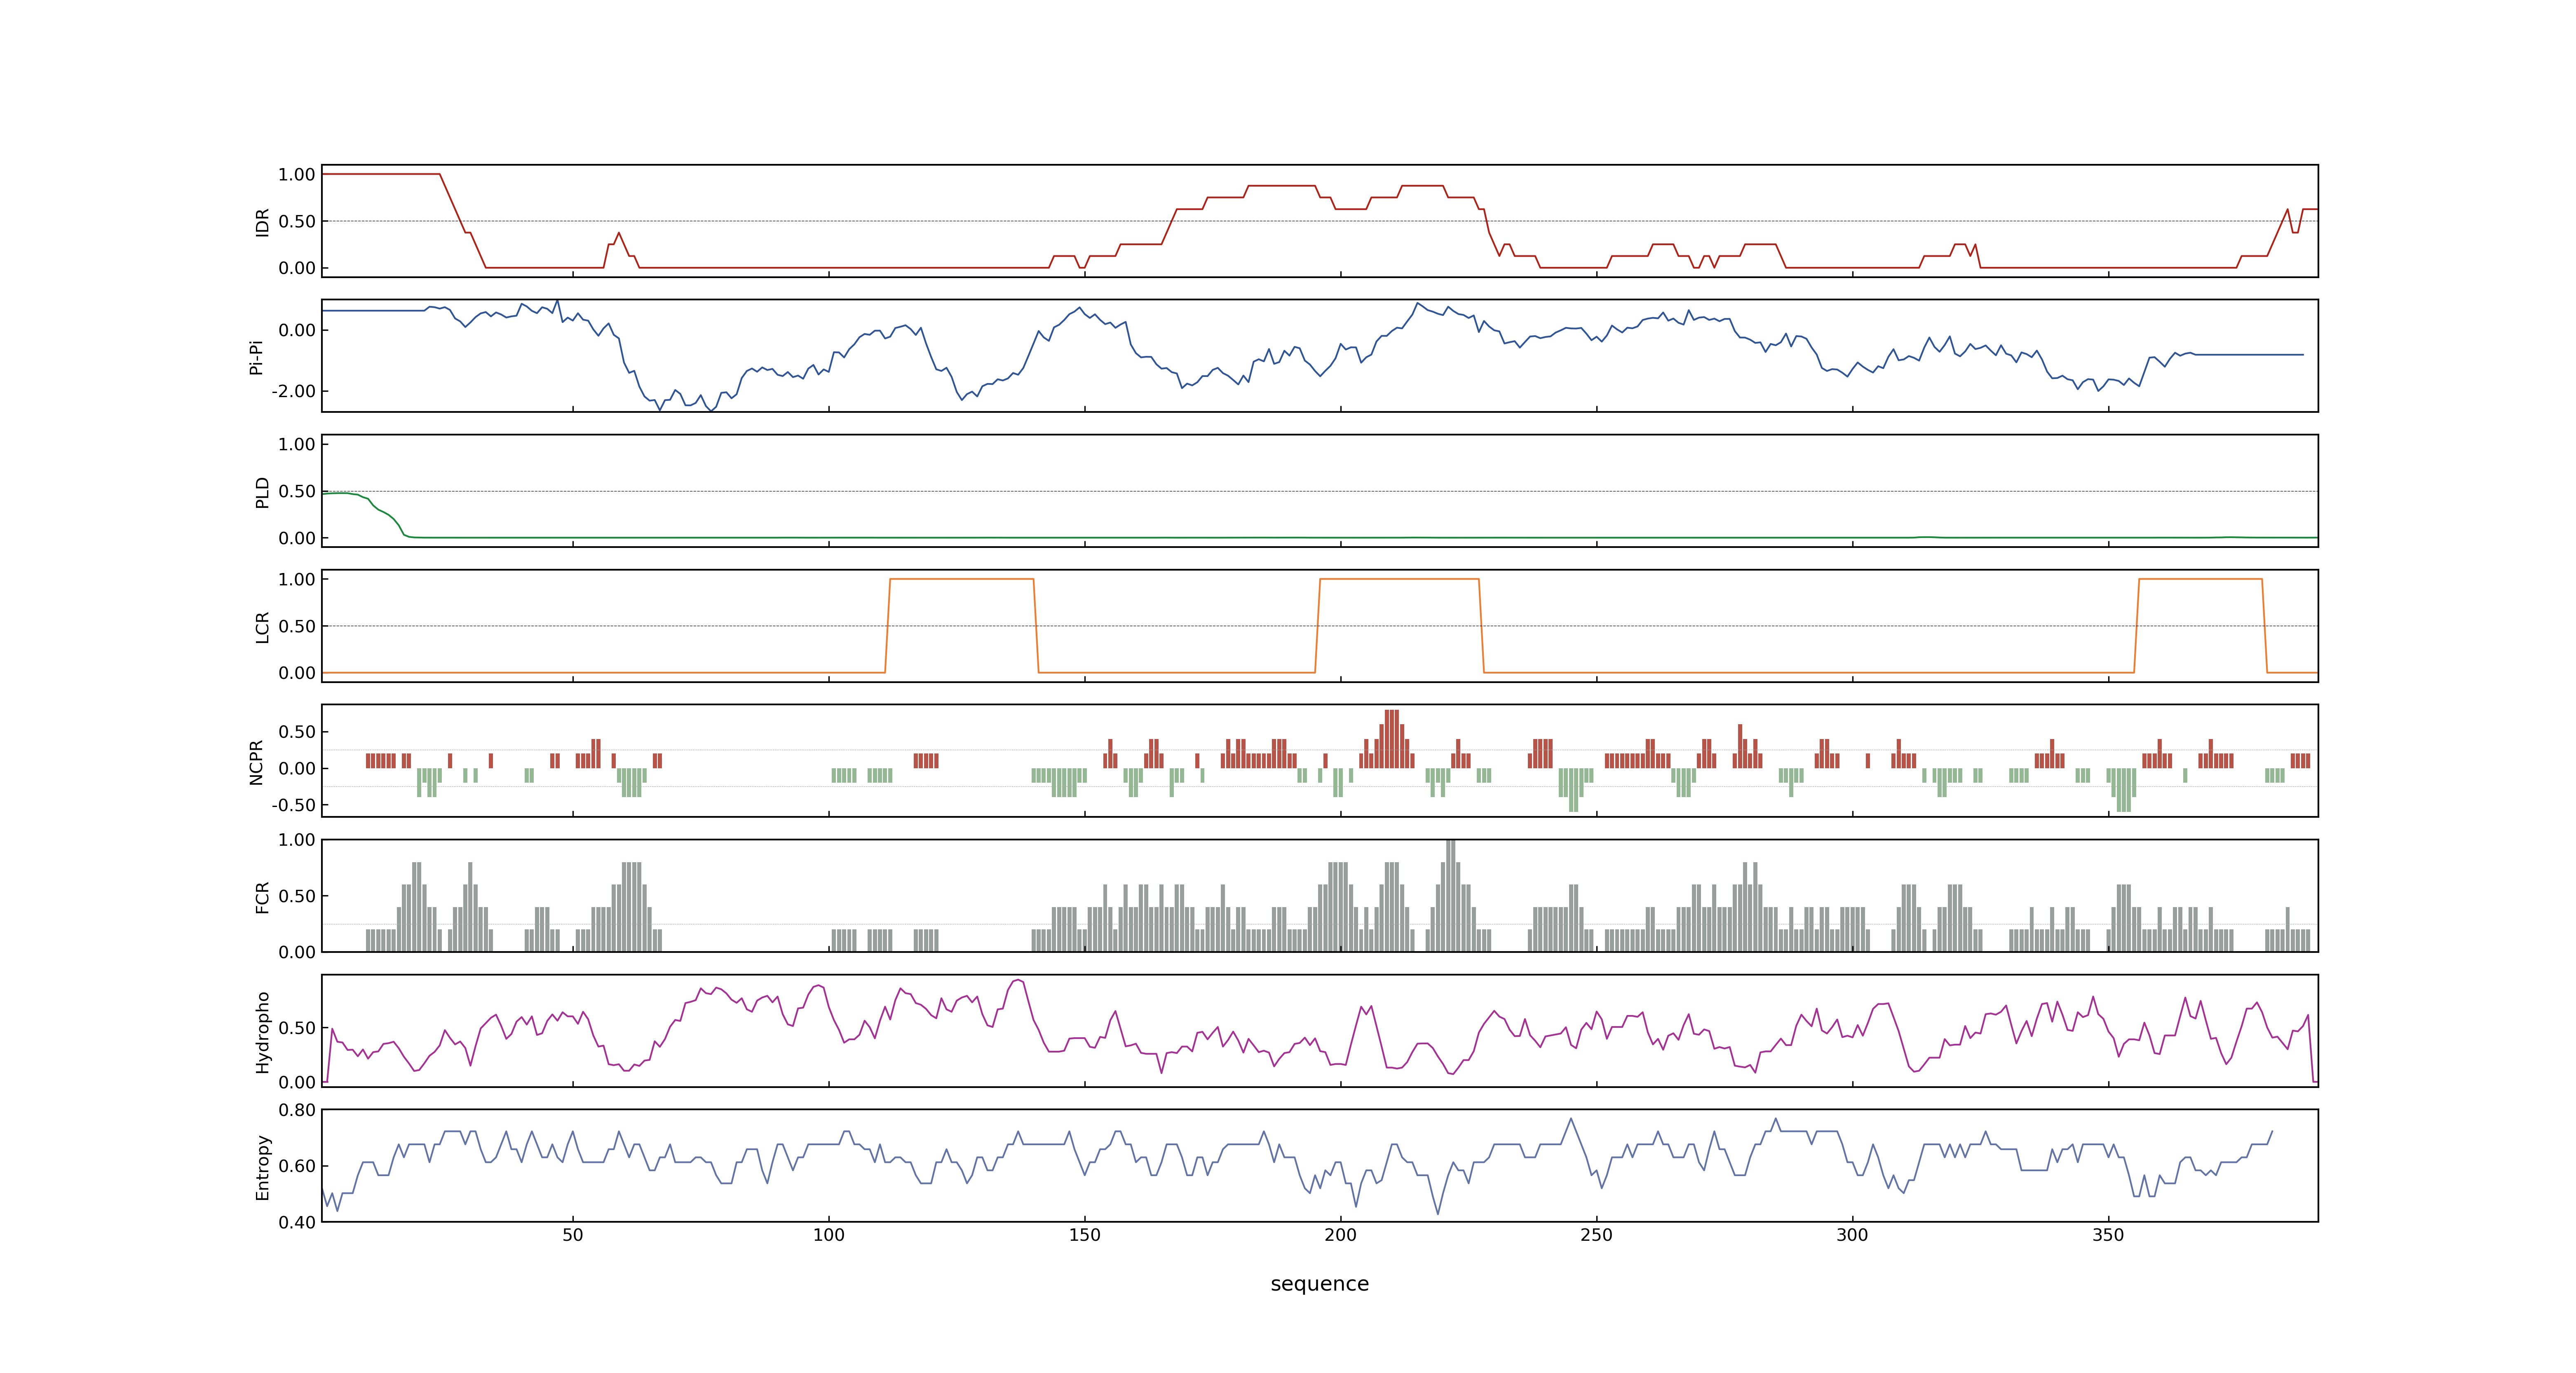Image resolution: width=2576 pixels, height=1373 pixels.
Task: Click the 0.00 tick of the Pi-Pi panel
Action: pos(297,331)
